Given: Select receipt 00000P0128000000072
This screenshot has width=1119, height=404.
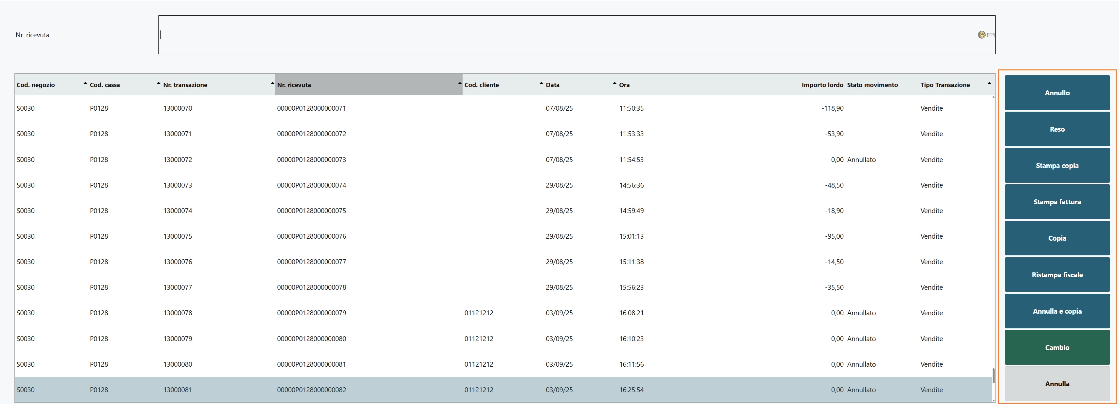Looking at the screenshot, I should 311,134.
